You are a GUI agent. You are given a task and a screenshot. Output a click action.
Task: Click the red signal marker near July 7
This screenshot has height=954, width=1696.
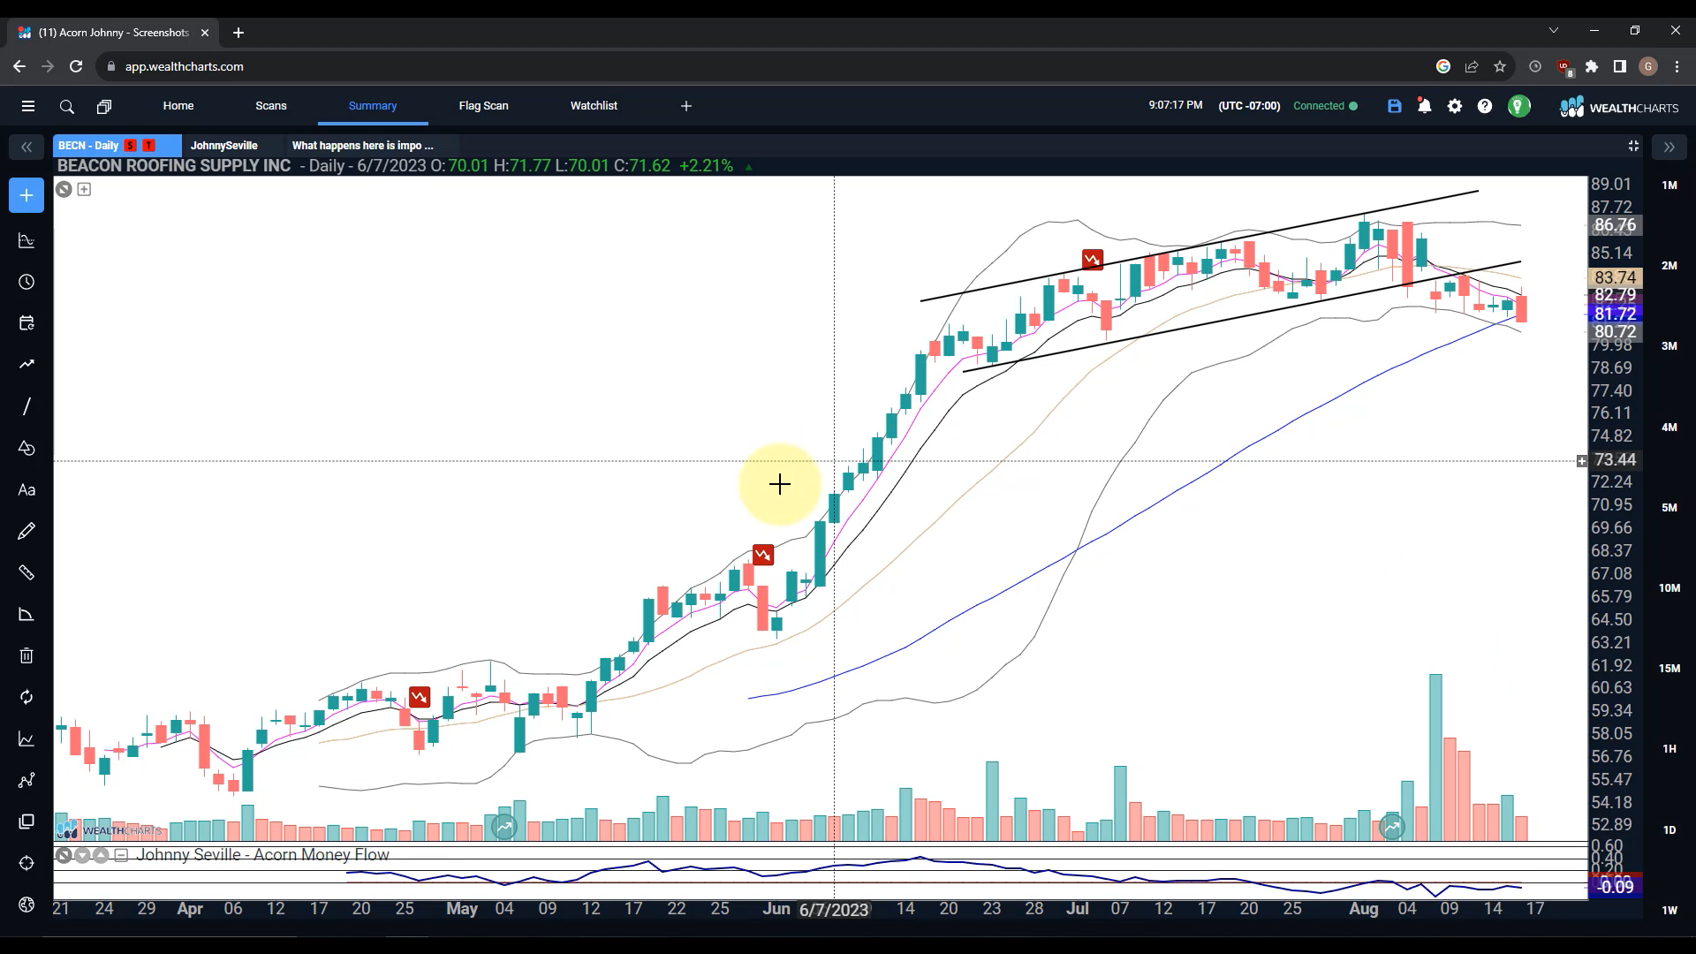1093,260
